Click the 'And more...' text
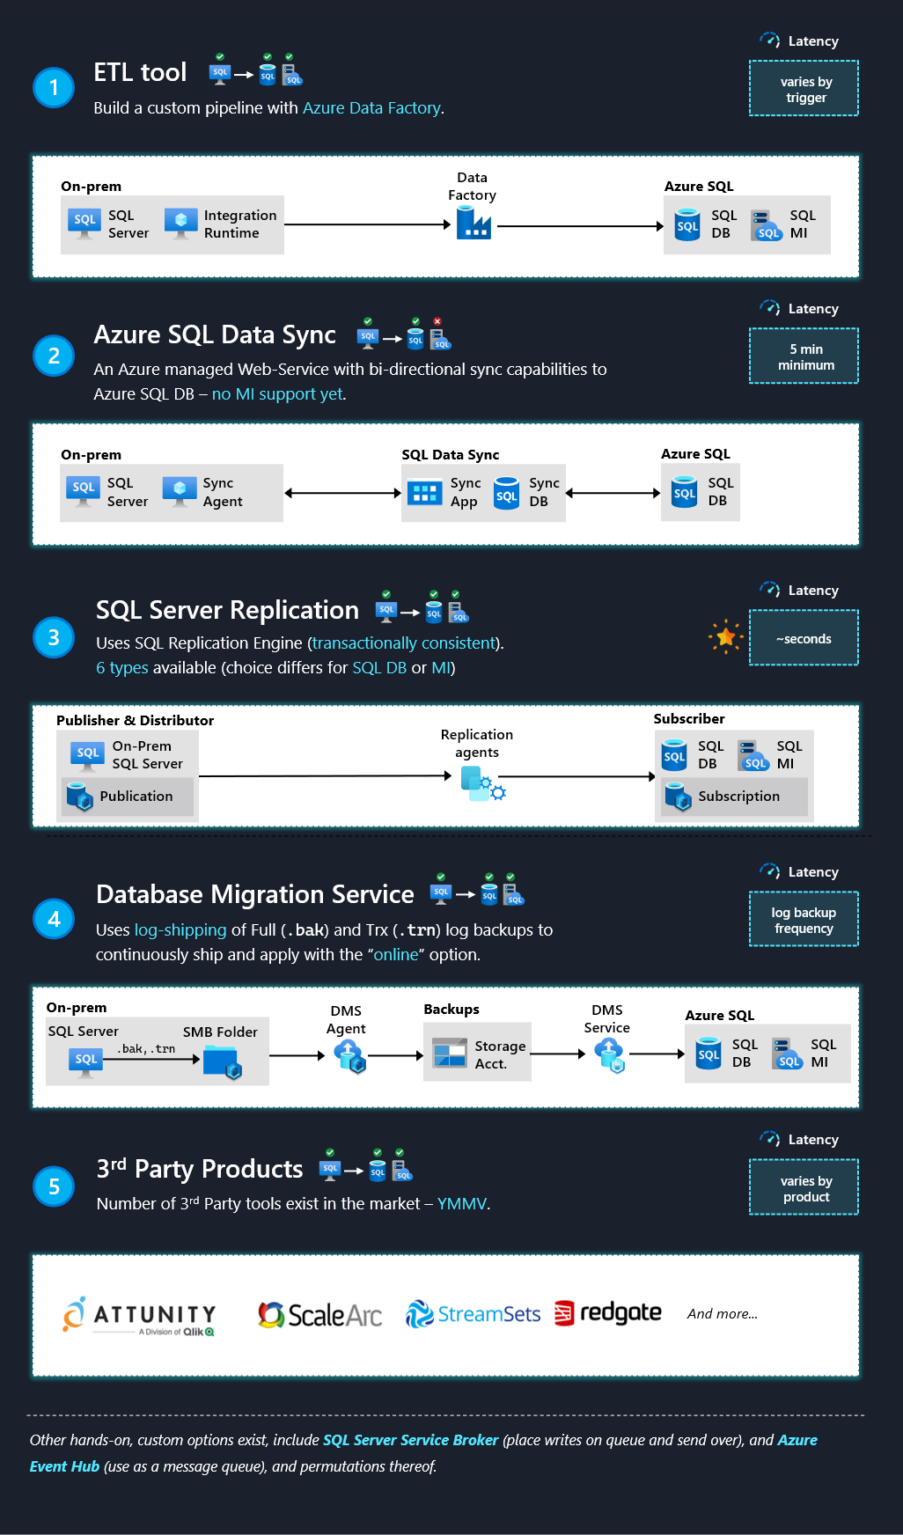 (723, 1313)
